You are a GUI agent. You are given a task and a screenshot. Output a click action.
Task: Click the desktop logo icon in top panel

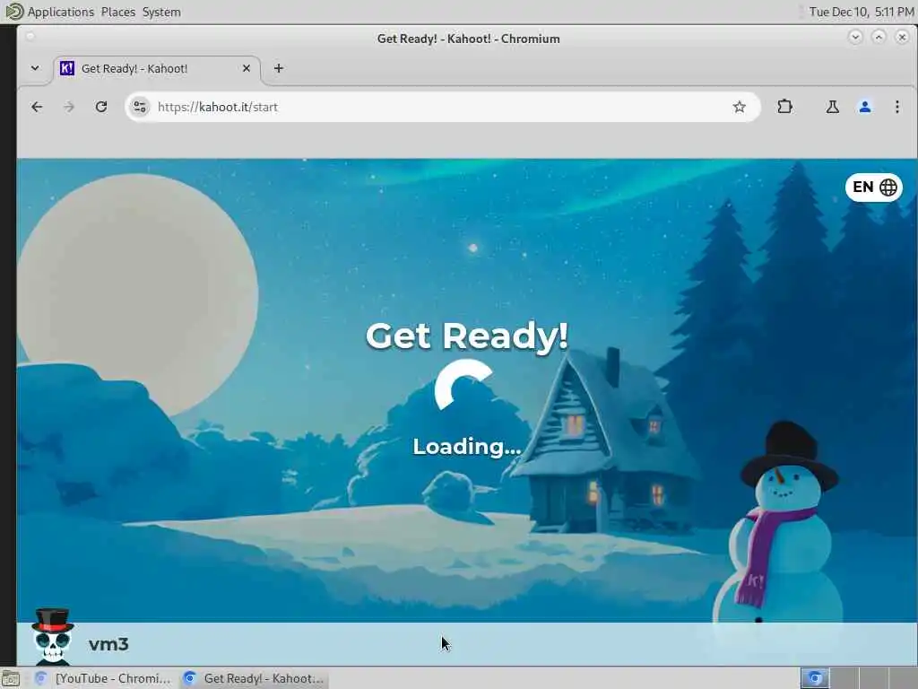pos(13,11)
